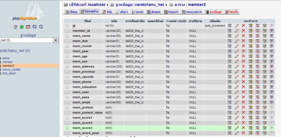Browse distinct values of mem_score_post field

click(x=230, y=133)
